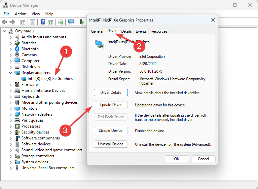Viewport: 258px width, 189px height.
Task: Expand the Monitors category chevron
Action: click(x=11, y=109)
